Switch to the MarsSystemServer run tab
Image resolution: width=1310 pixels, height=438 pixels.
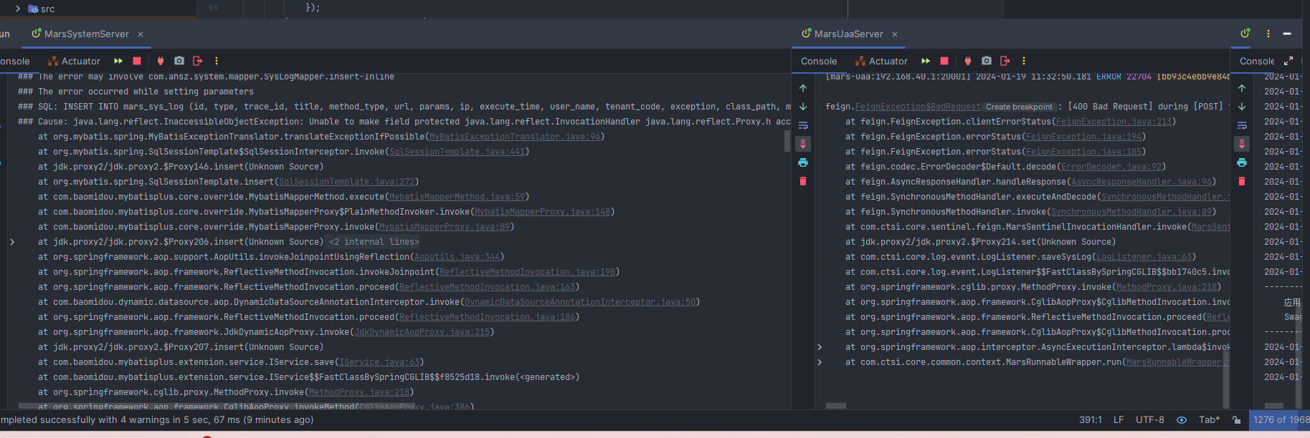pos(80,34)
